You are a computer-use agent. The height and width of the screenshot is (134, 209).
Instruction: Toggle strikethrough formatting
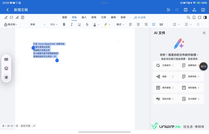click(87, 24)
